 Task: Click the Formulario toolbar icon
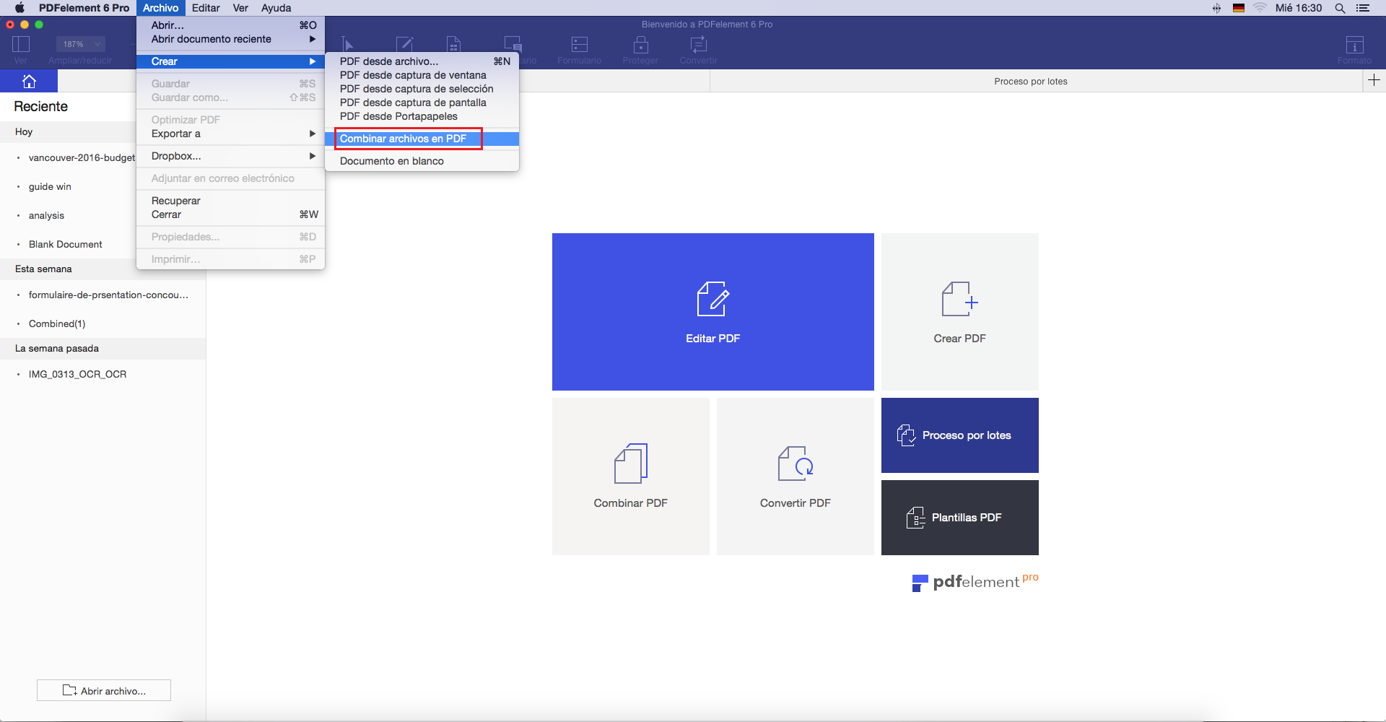pos(579,45)
